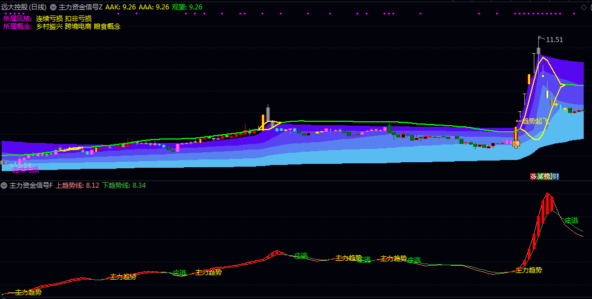The width and height of the screenshot is (592, 299).
Task: Expand the 主力资金信号Z indicator dropdown arrow
Action: (53, 7)
